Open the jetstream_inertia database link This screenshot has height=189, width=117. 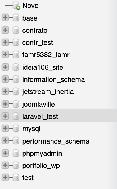(x=48, y=92)
